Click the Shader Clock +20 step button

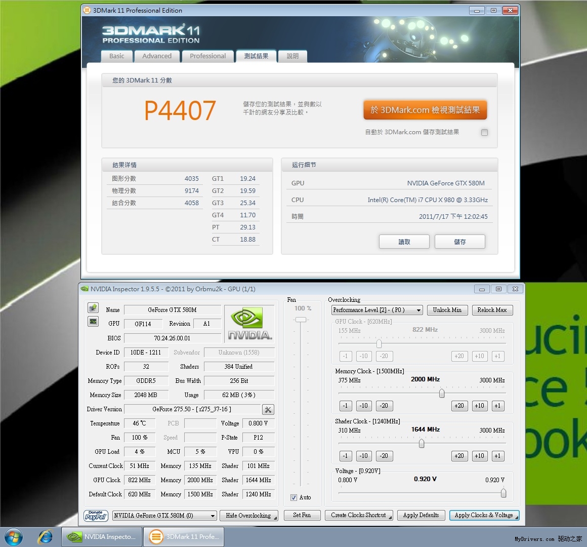[x=459, y=456]
